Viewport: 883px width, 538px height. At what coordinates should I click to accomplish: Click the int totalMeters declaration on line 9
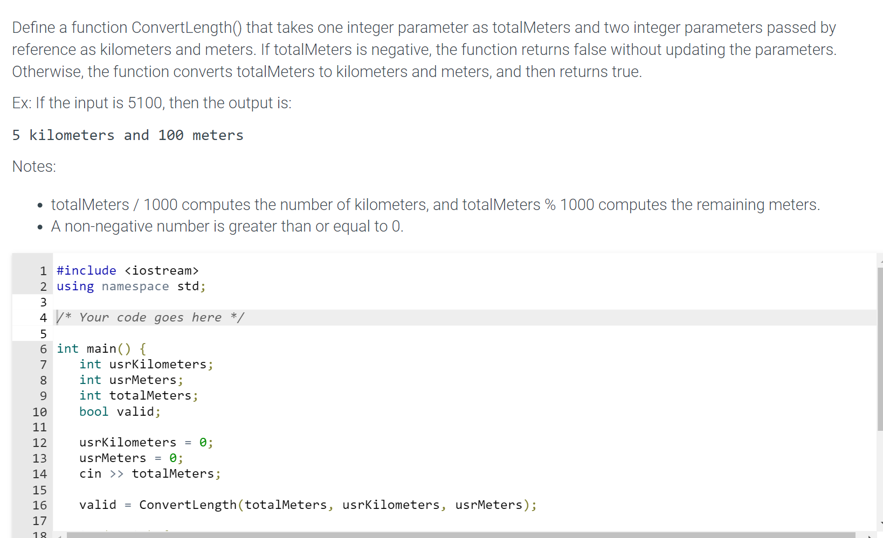139,395
